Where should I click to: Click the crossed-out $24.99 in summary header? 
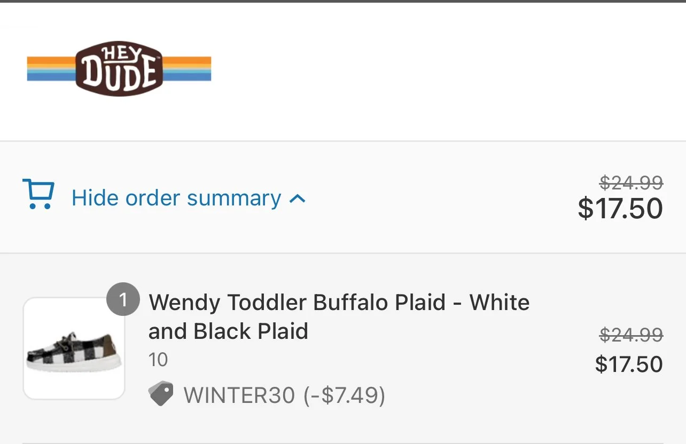tap(631, 183)
